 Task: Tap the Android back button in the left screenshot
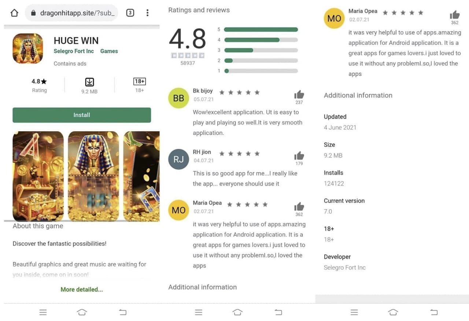(x=123, y=312)
